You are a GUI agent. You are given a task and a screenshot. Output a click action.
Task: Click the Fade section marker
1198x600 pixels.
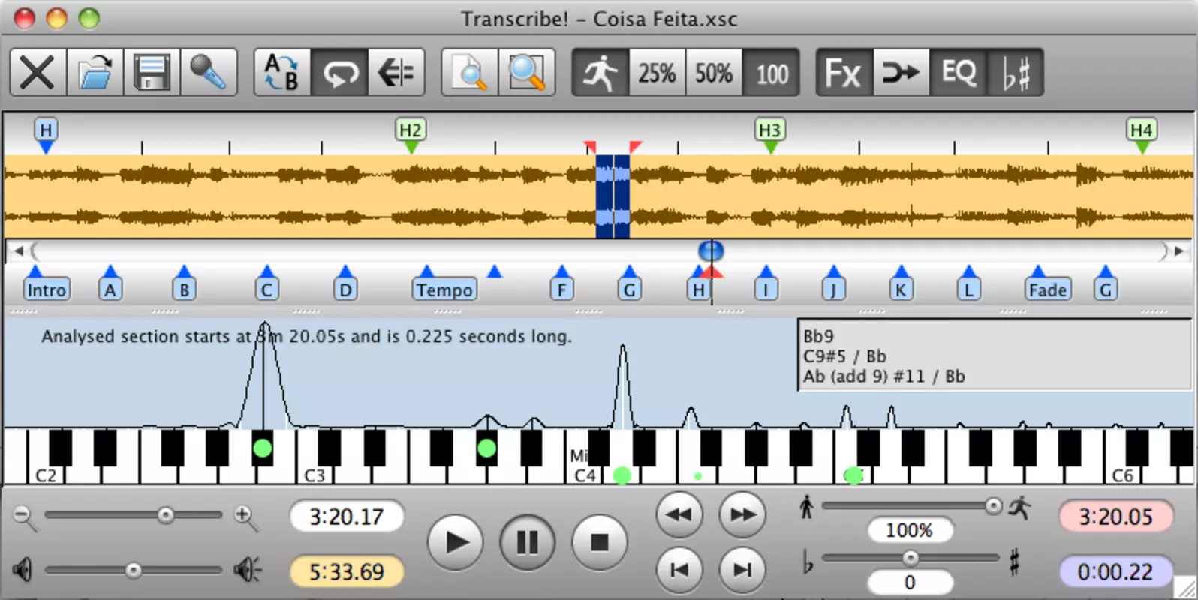1048,289
